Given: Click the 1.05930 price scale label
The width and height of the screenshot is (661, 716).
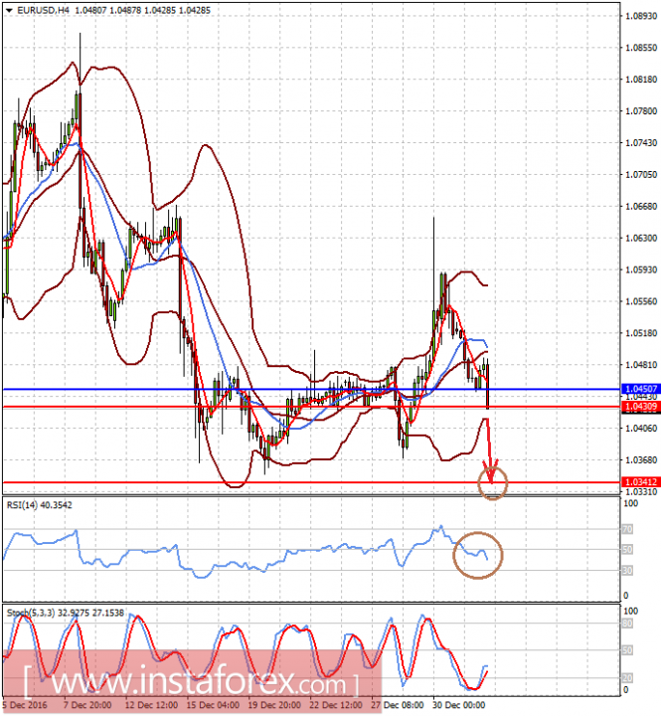Looking at the screenshot, I should point(641,269).
